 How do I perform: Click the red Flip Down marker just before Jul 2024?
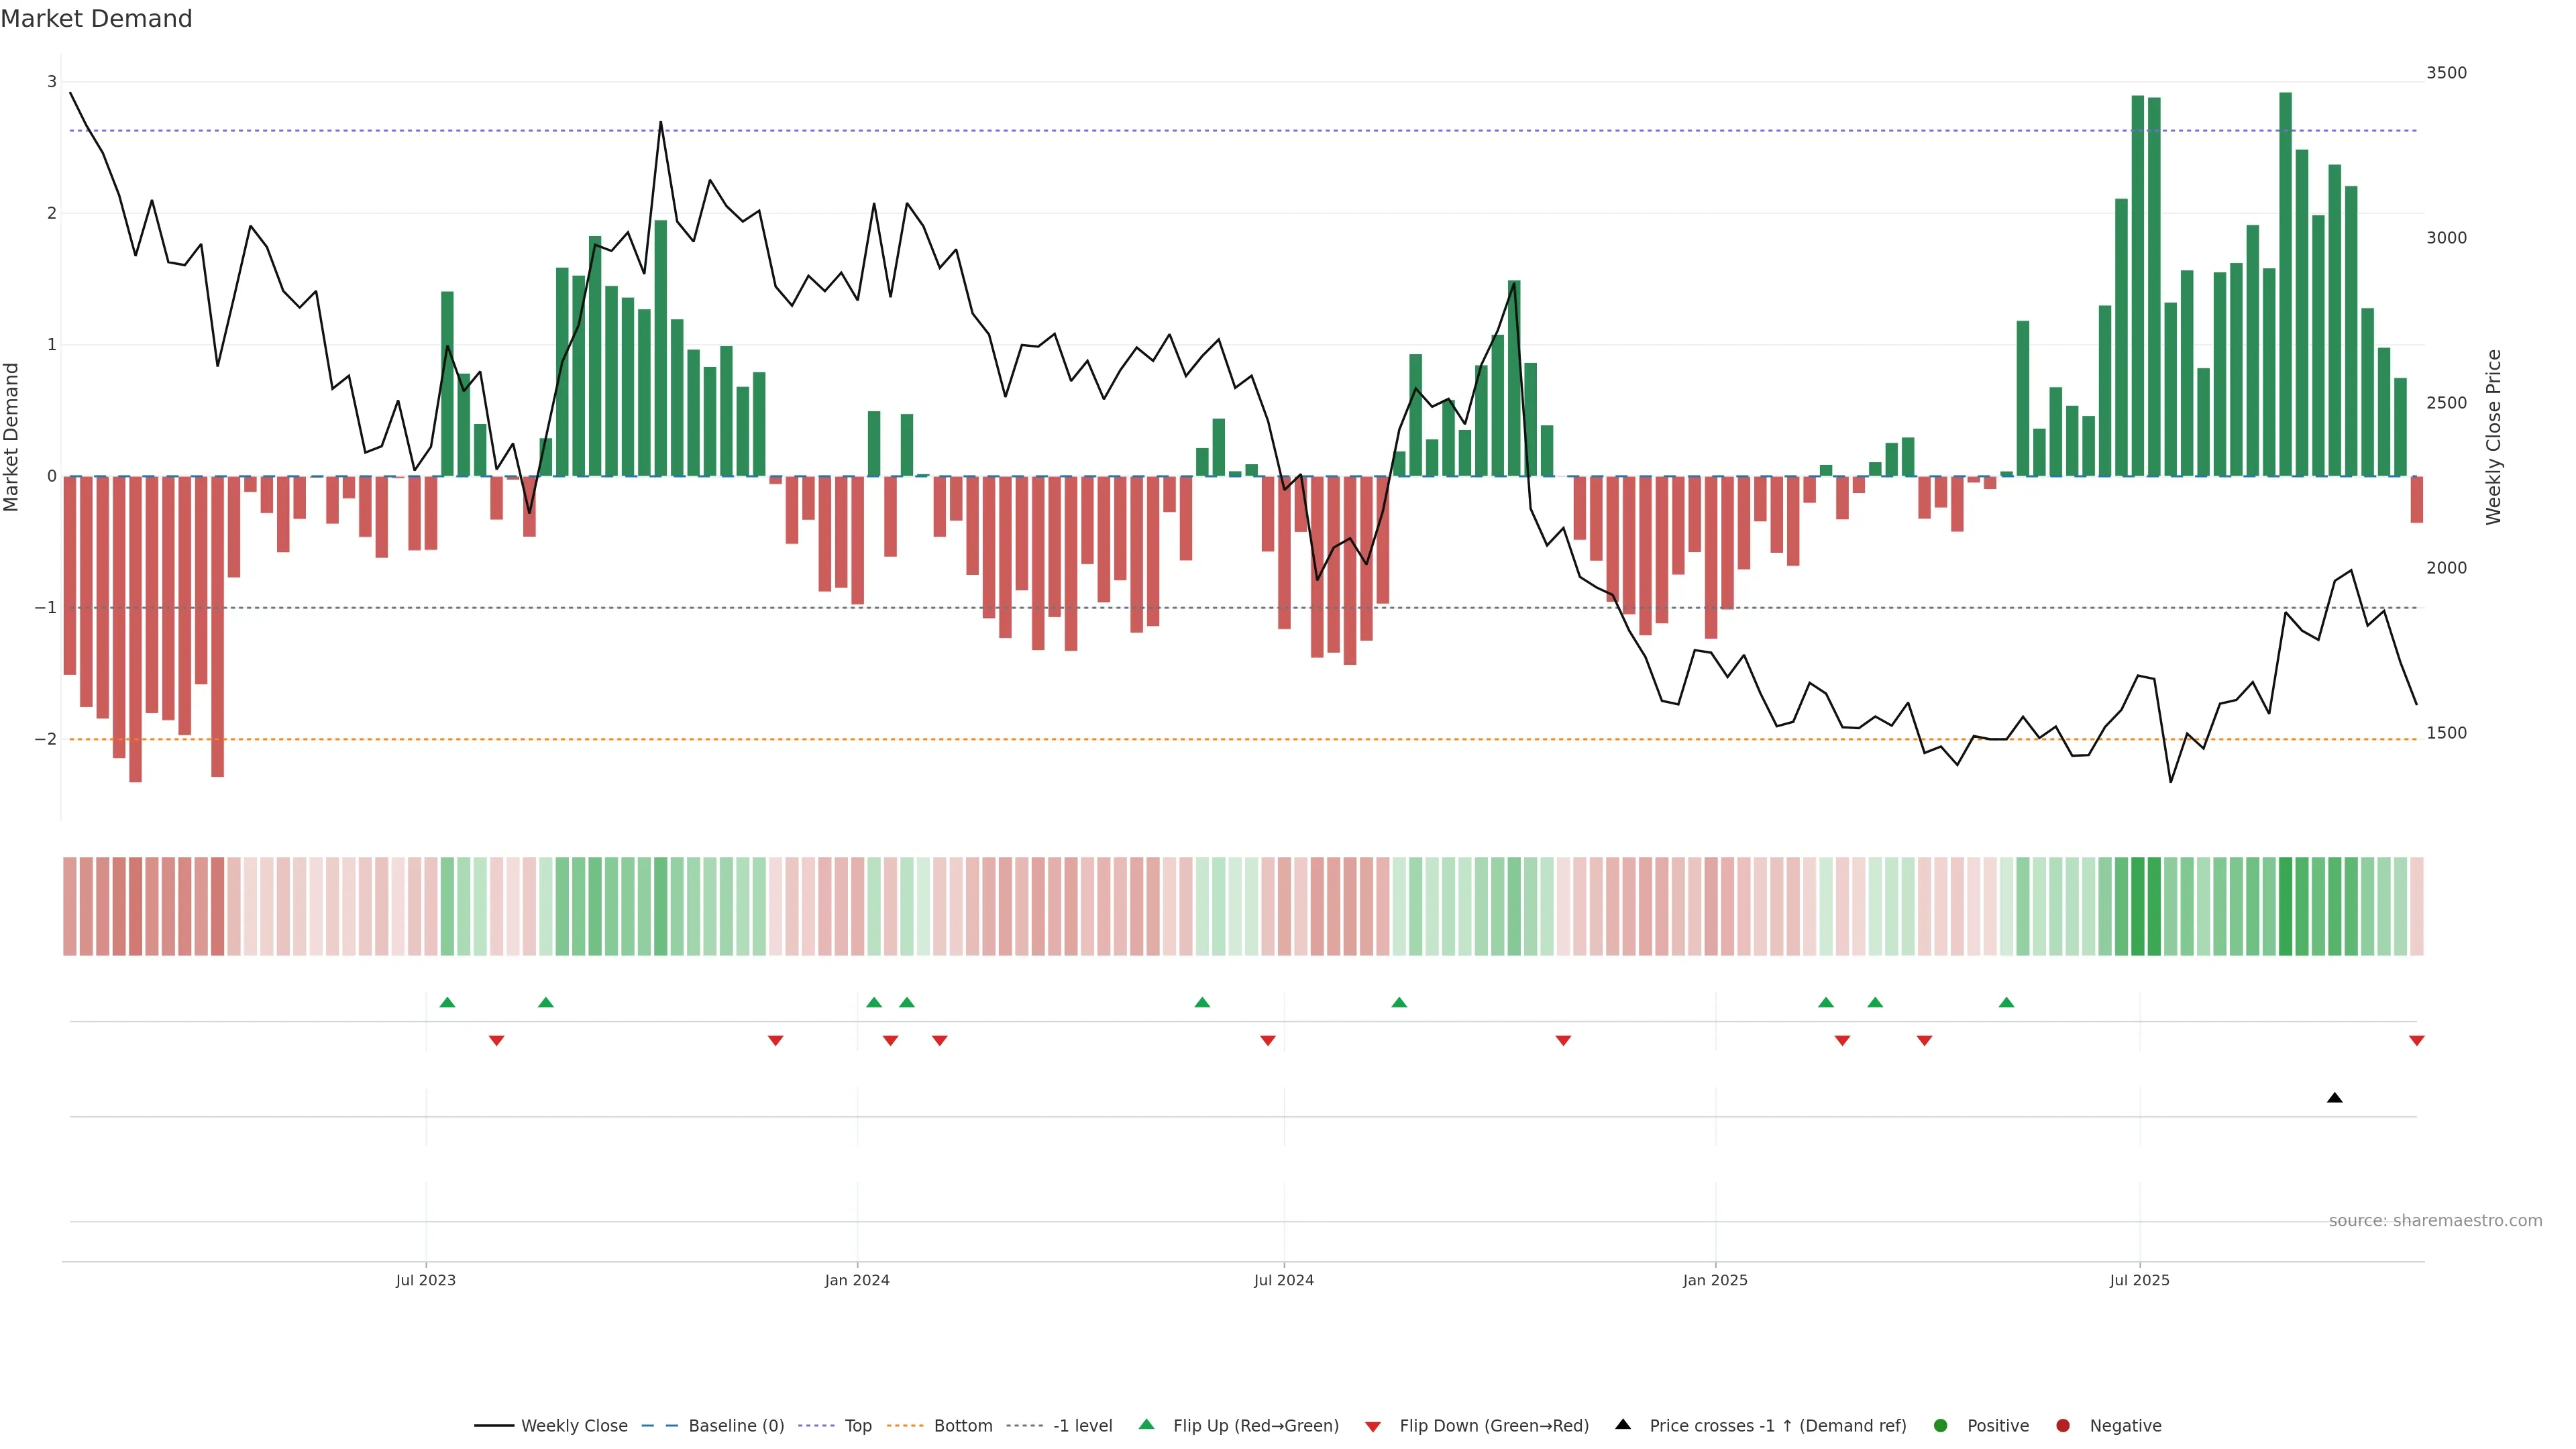click(1267, 1041)
